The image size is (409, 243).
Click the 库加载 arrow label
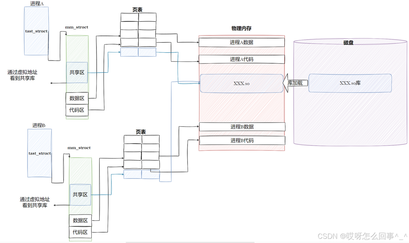pos(295,83)
